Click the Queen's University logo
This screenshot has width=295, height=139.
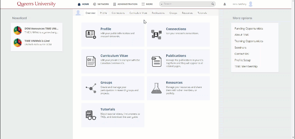36,4
